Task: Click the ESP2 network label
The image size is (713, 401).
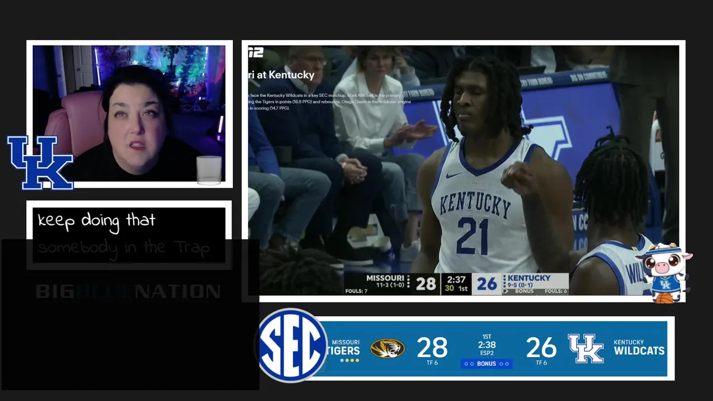Action: coord(487,353)
